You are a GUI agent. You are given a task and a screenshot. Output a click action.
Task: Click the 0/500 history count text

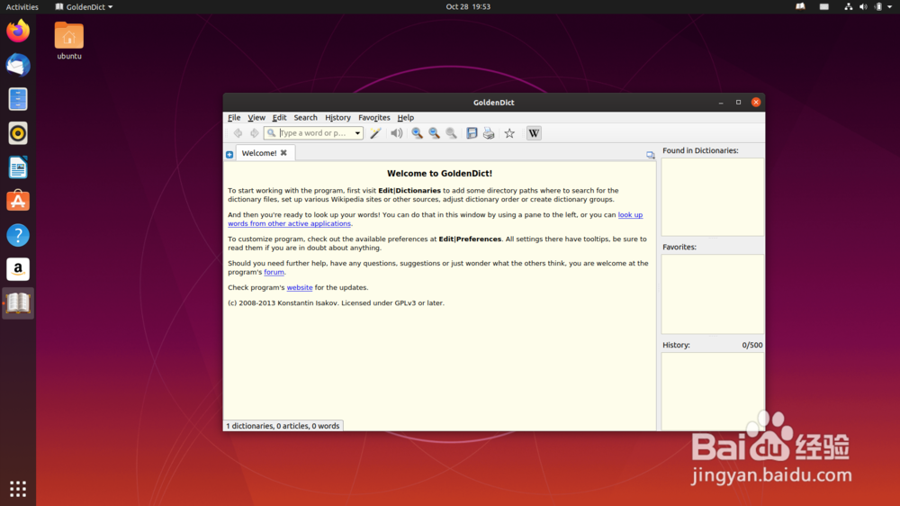751,345
